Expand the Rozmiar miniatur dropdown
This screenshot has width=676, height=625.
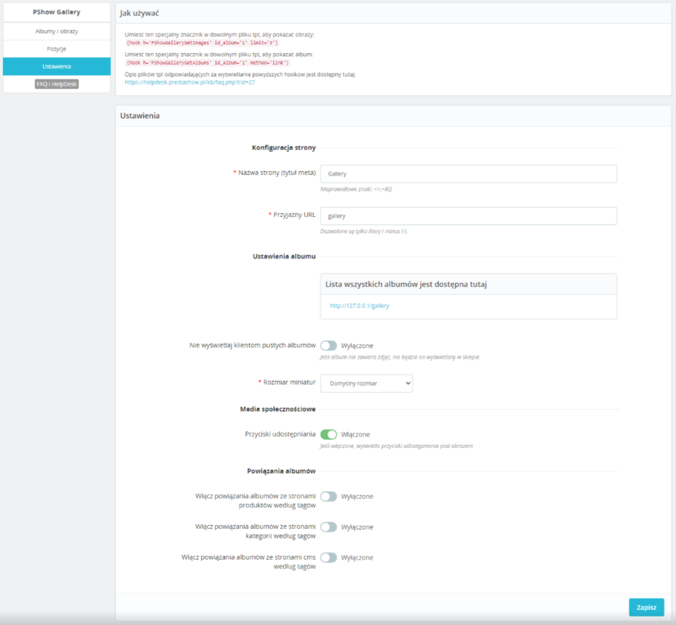click(x=367, y=383)
